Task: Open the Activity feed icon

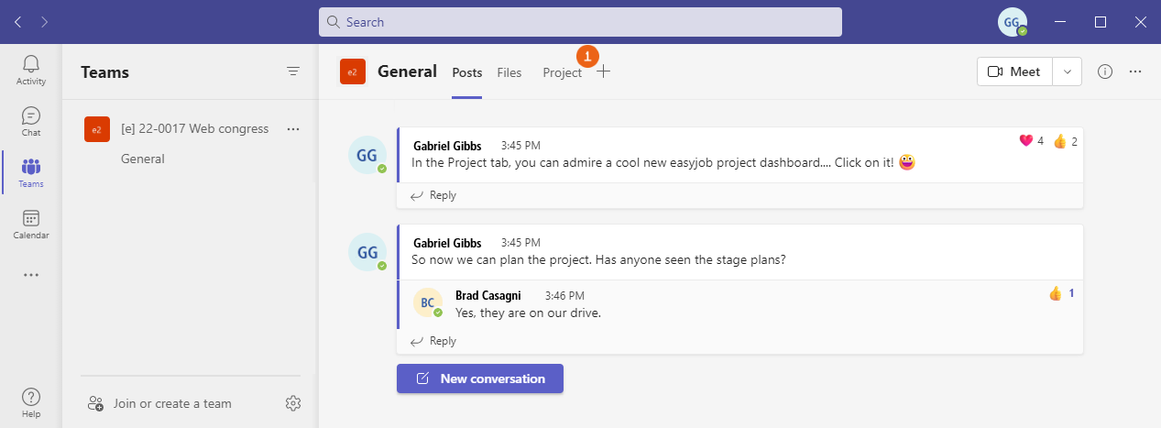Action: [31, 70]
